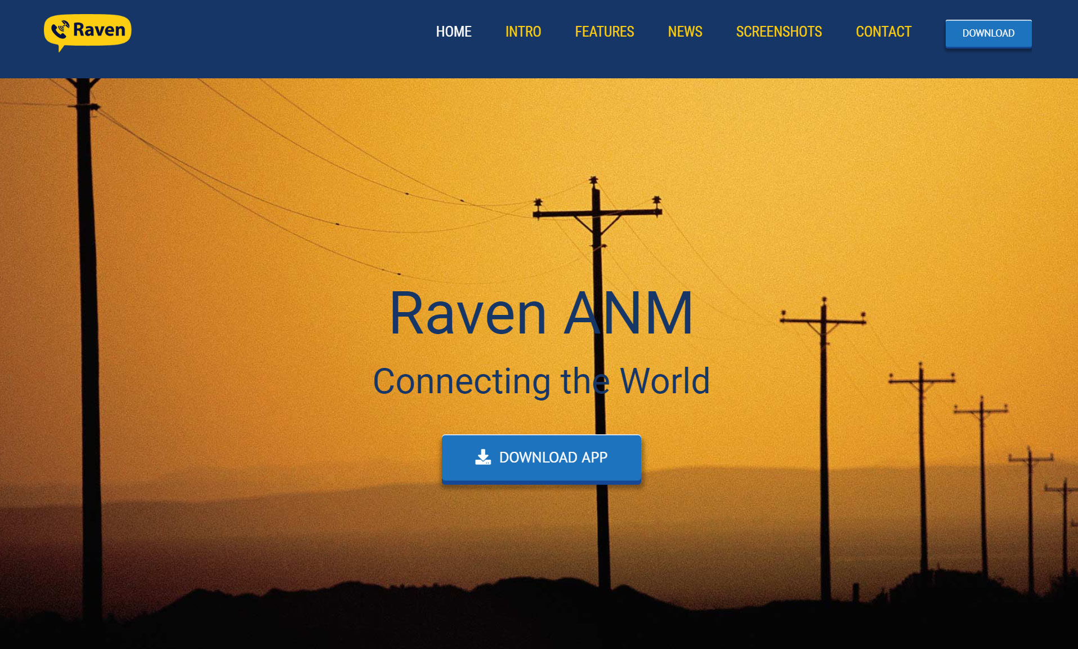Viewport: 1078px width, 649px height.
Task: Click the "Raven ANM" heading
Action: tap(540, 314)
